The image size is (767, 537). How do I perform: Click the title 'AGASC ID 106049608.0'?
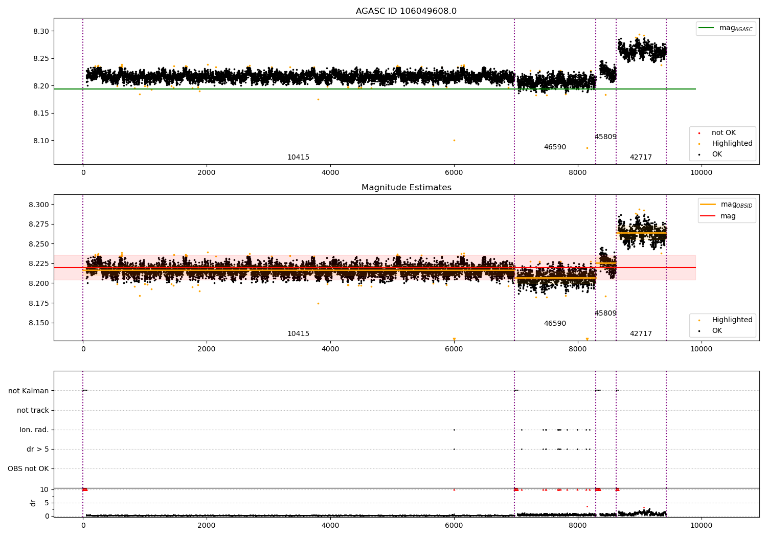pyautogui.click(x=406, y=11)
